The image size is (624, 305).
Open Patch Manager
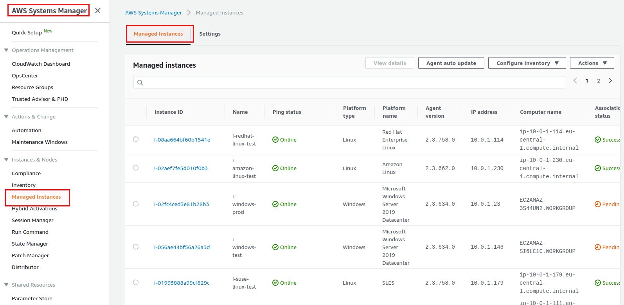click(x=30, y=255)
